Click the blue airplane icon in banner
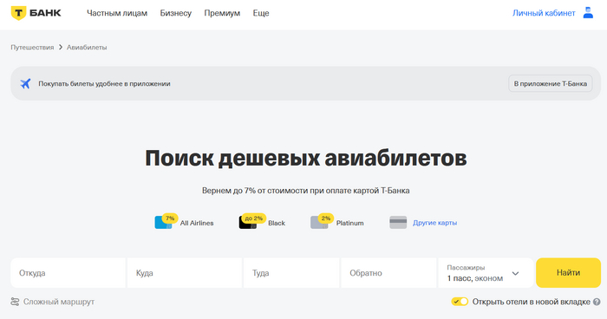This screenshot has width=607, height=319. [x=25, y=83]
